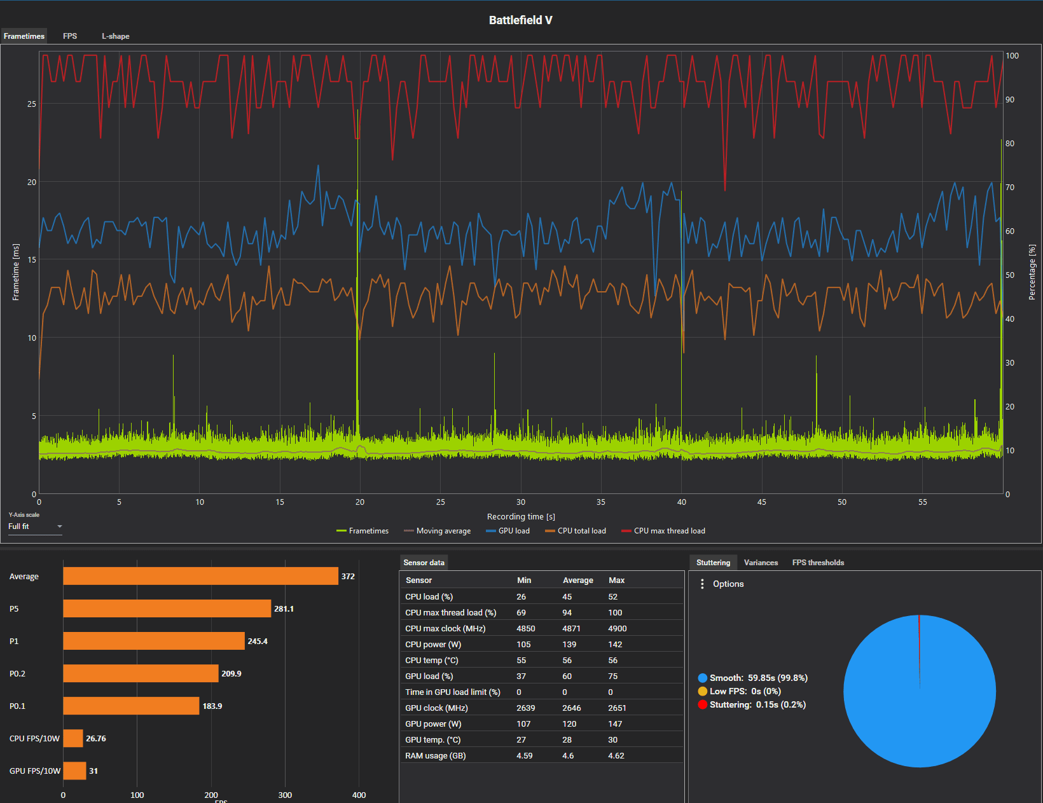Toggle the Frametimes legend entry

click(363, 531)
